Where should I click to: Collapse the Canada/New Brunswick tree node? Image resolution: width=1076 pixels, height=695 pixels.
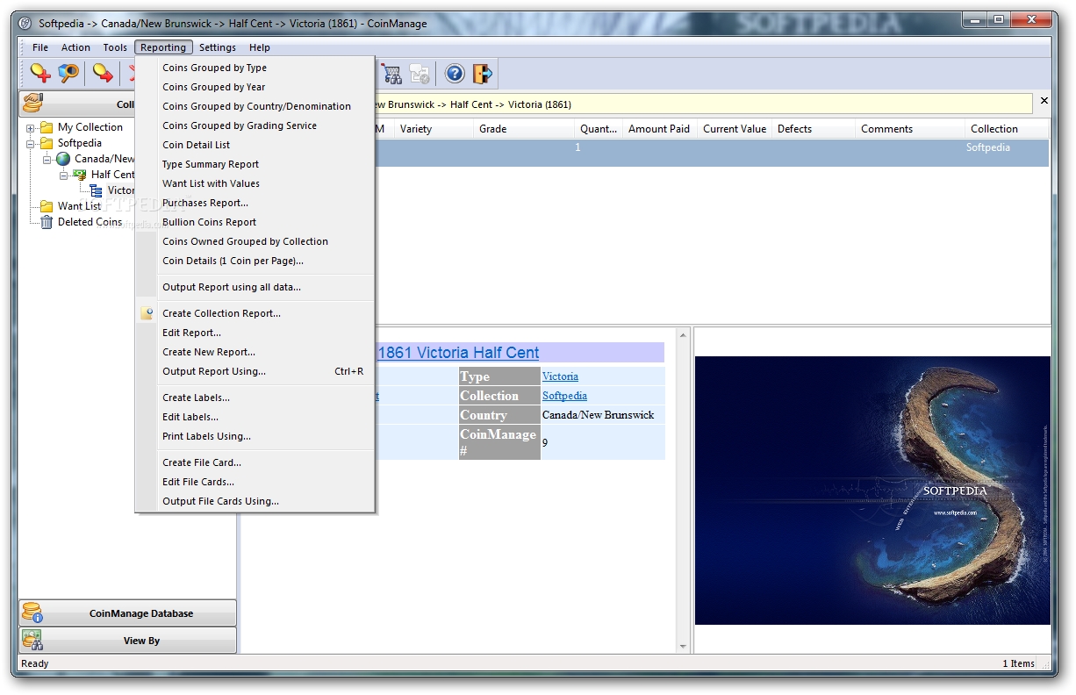tap(47, 160)
